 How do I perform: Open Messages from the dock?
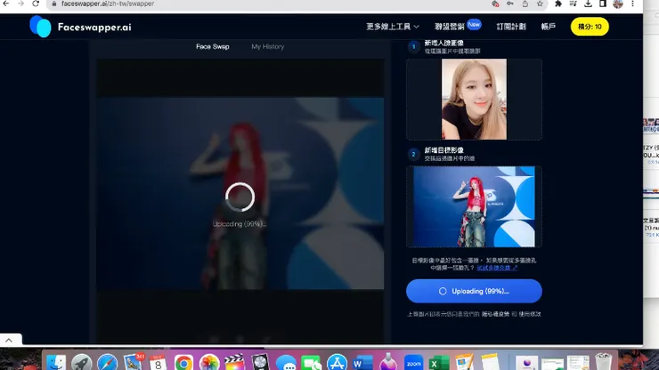click(x=286, y=363)
